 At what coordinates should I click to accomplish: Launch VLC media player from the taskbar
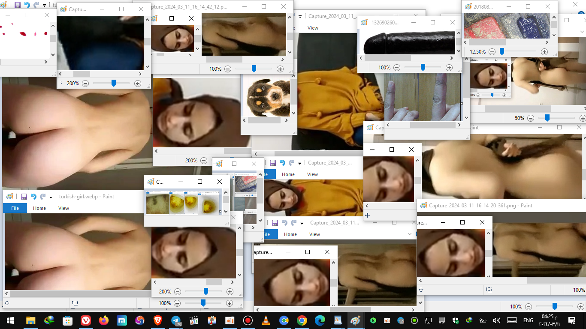click(x=266, y=320)
